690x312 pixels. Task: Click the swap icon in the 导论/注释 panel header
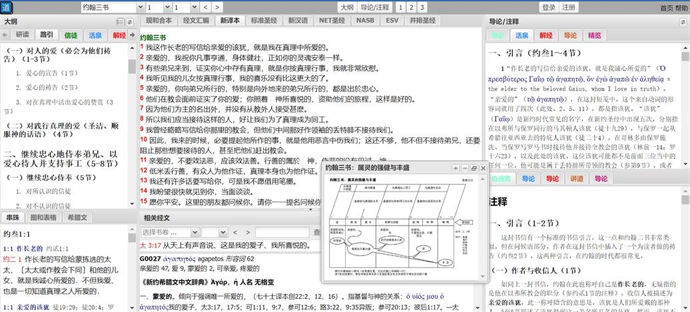(x=683, y=21)
